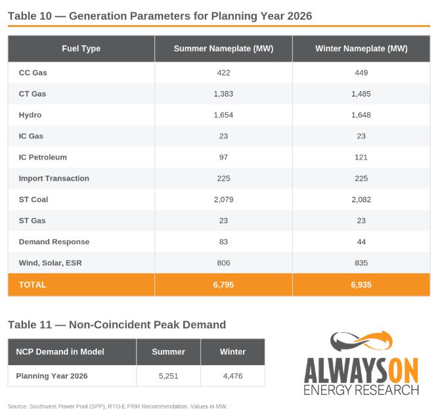Viewport: 442px width, 415px height.
Task: Click the Demand Response winter value 44
Action: click(x=361, y=242)
